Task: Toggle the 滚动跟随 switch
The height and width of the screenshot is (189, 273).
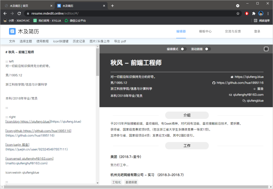Action: point(208,49)
